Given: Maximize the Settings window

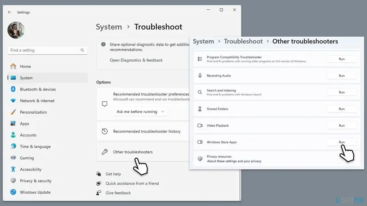Looking at the screenshot, I should coord(221,10).
